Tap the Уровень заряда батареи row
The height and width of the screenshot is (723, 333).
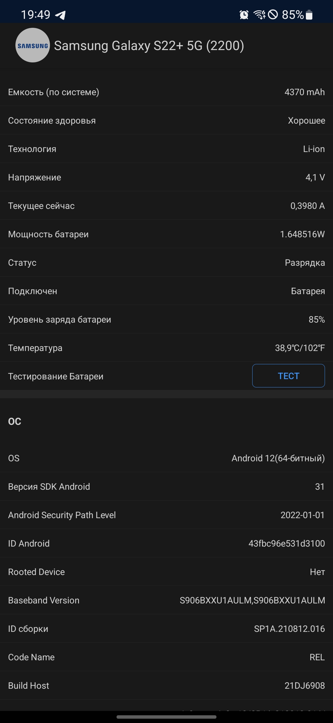166,319
